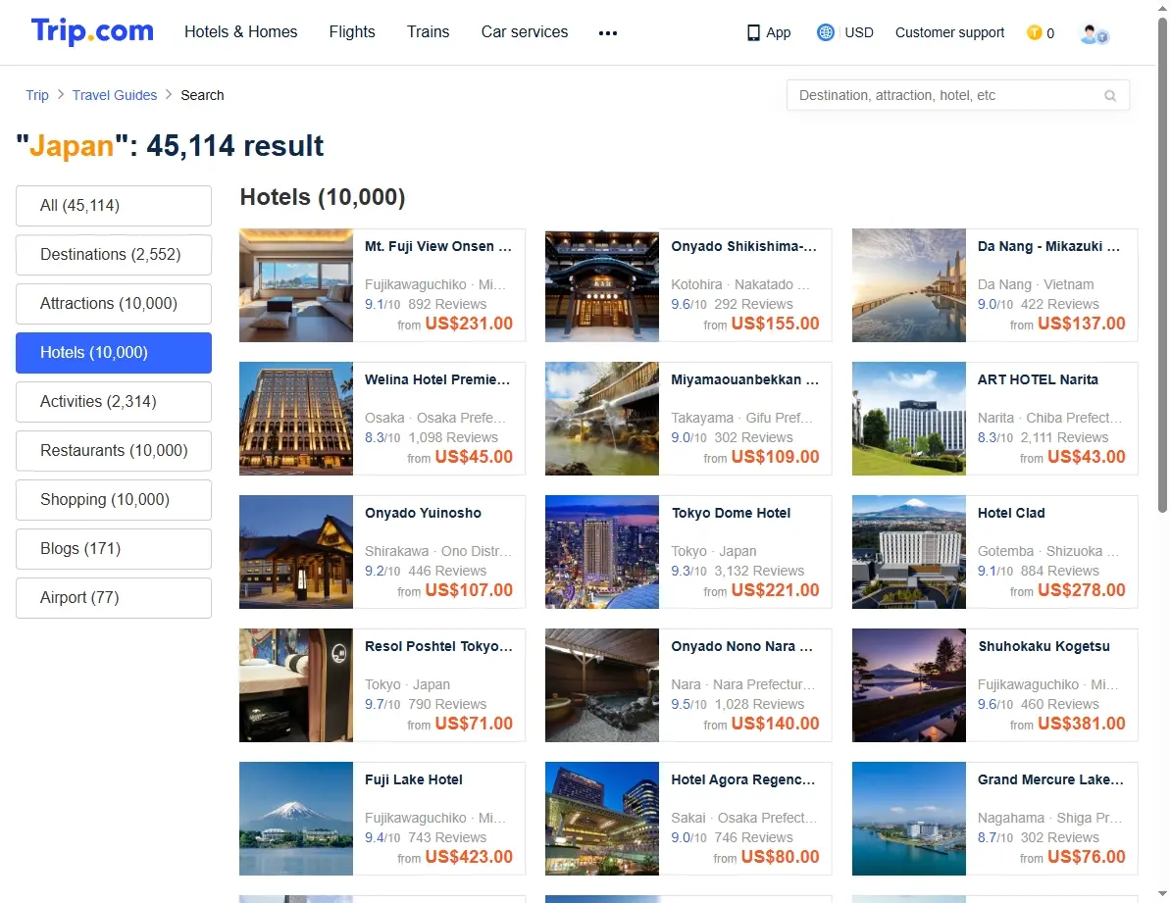Click Hotel Clad title

[x=1011, y=513]
